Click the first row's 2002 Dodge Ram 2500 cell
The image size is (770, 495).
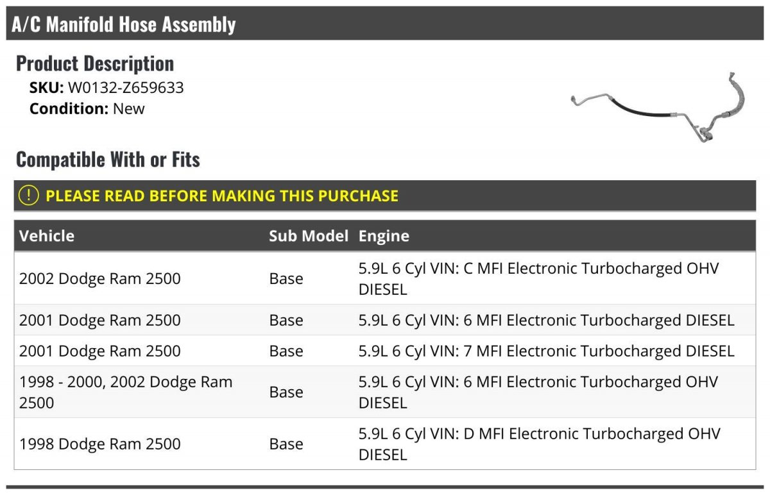(x=100, y=279)
